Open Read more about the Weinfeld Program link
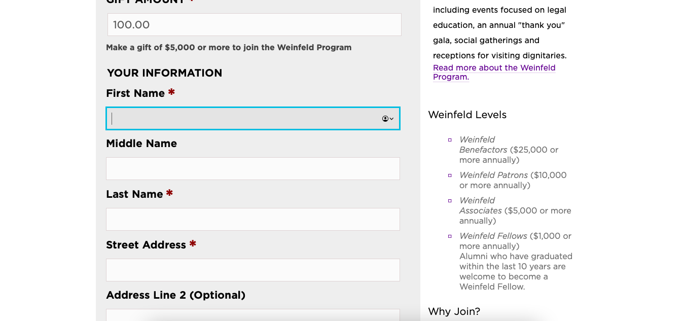 (494, 73)
